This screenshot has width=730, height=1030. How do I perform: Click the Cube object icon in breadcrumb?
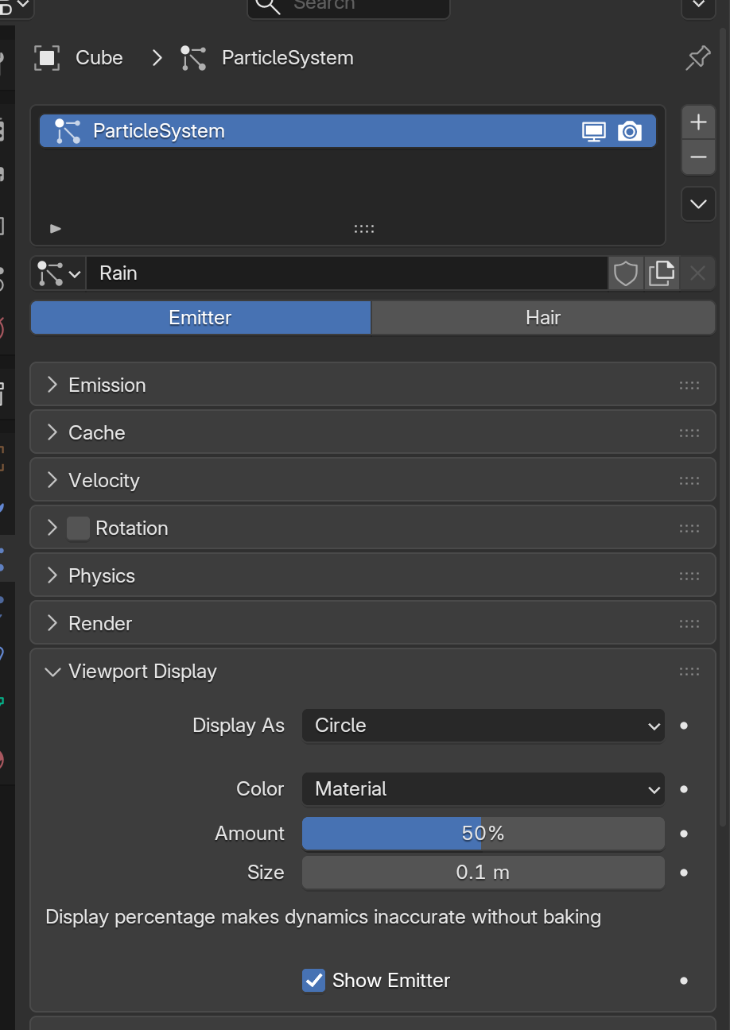(x=47, y=58)
